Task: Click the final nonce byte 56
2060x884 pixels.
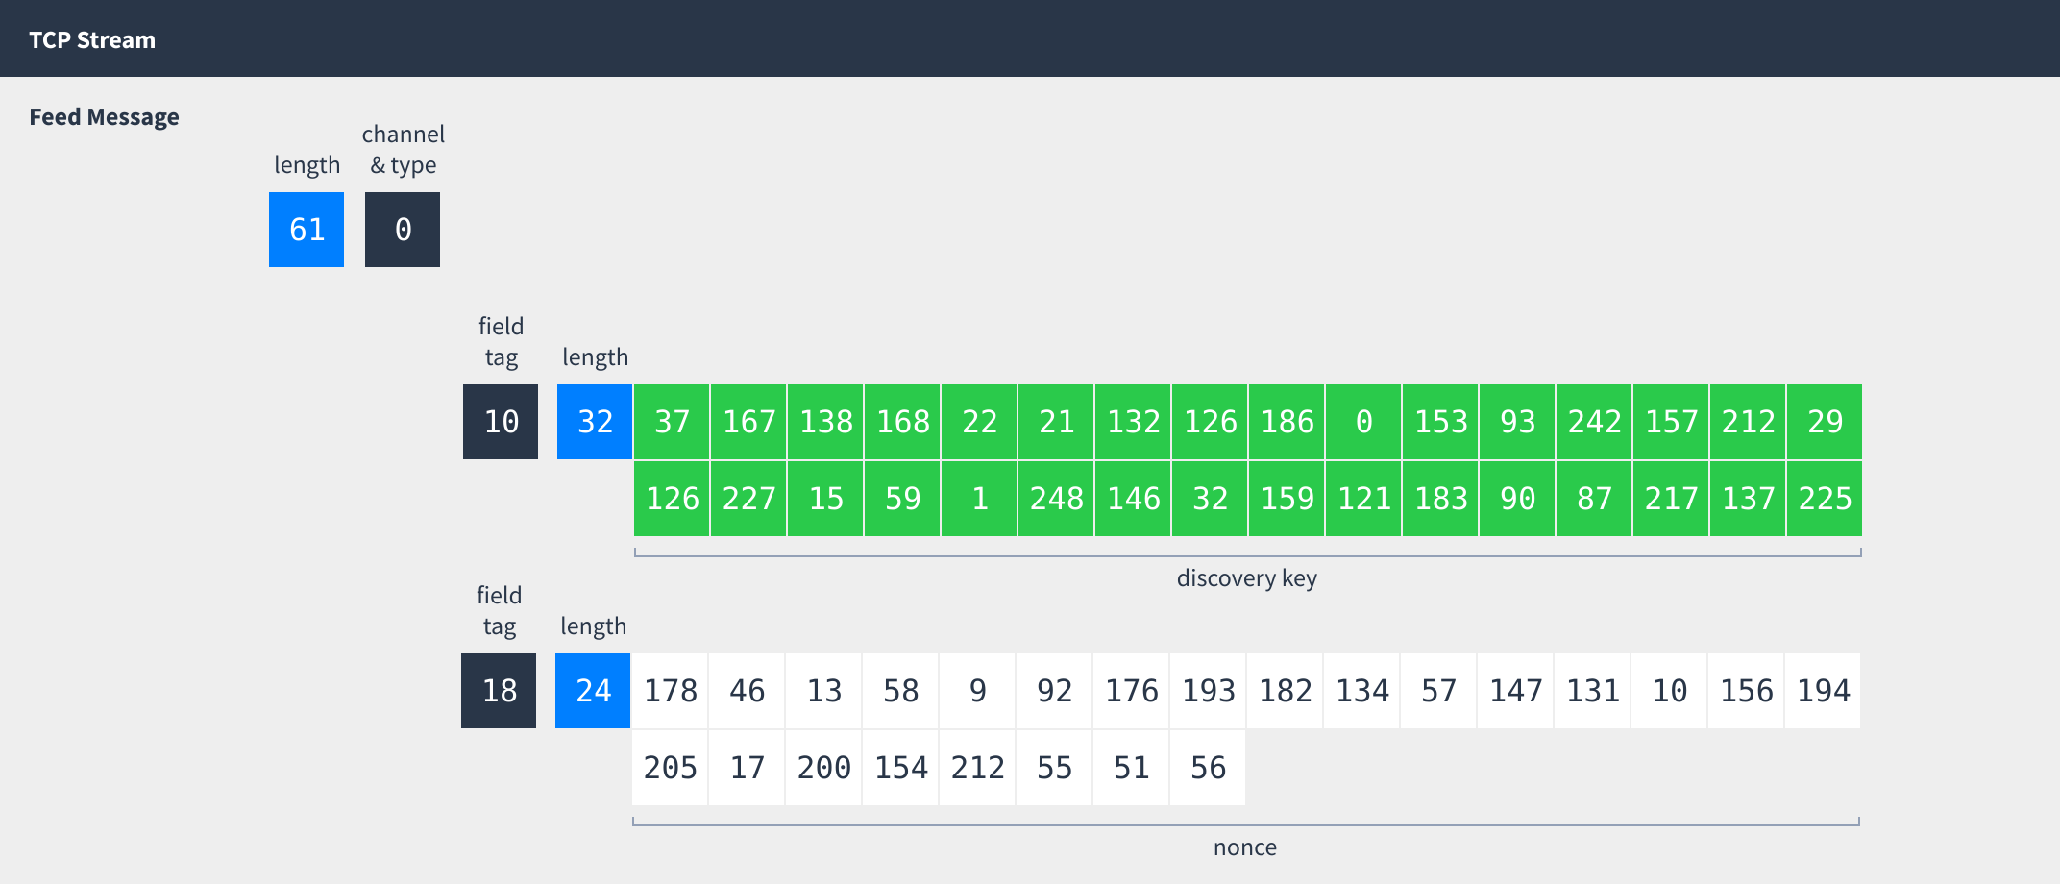Action: (x=1208, y=768)
